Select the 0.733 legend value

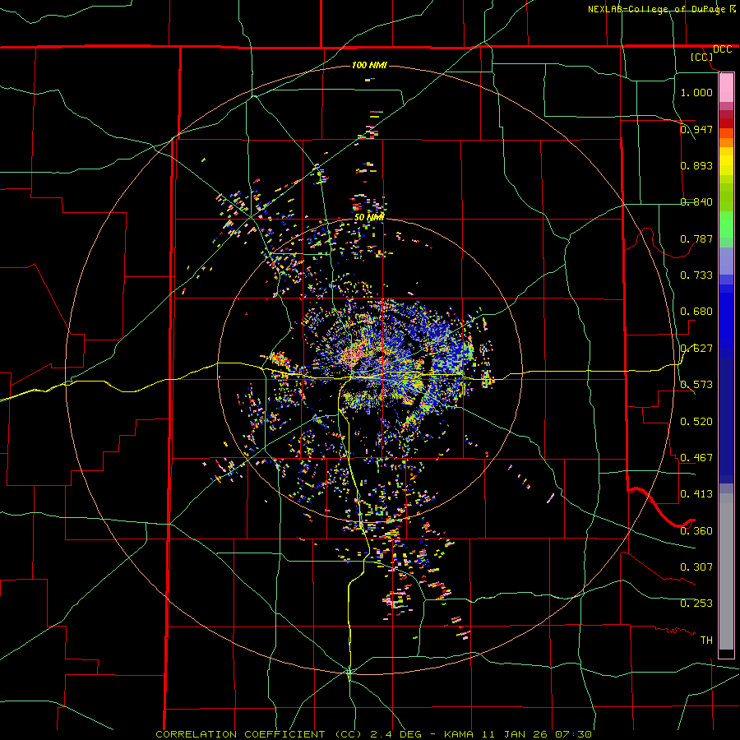(696, 275)
